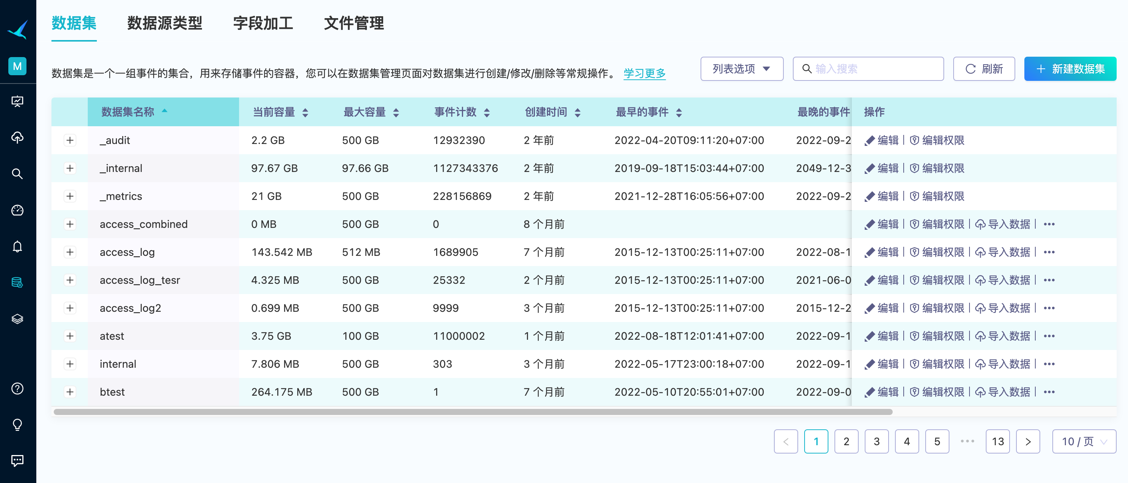
Task: Open the search magnifier icon in sidebar
Action: click(17, 174)
